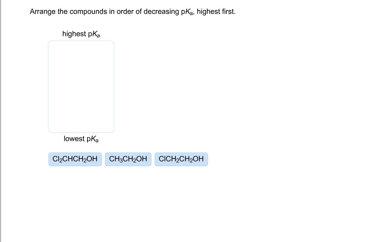
Task: Click the border of the answer rectangle
Action: point(48,87)
